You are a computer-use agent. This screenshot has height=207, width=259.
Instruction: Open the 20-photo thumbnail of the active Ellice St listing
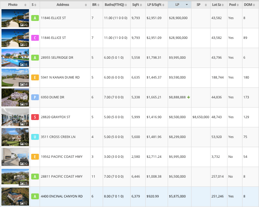[x=15, y=18]
